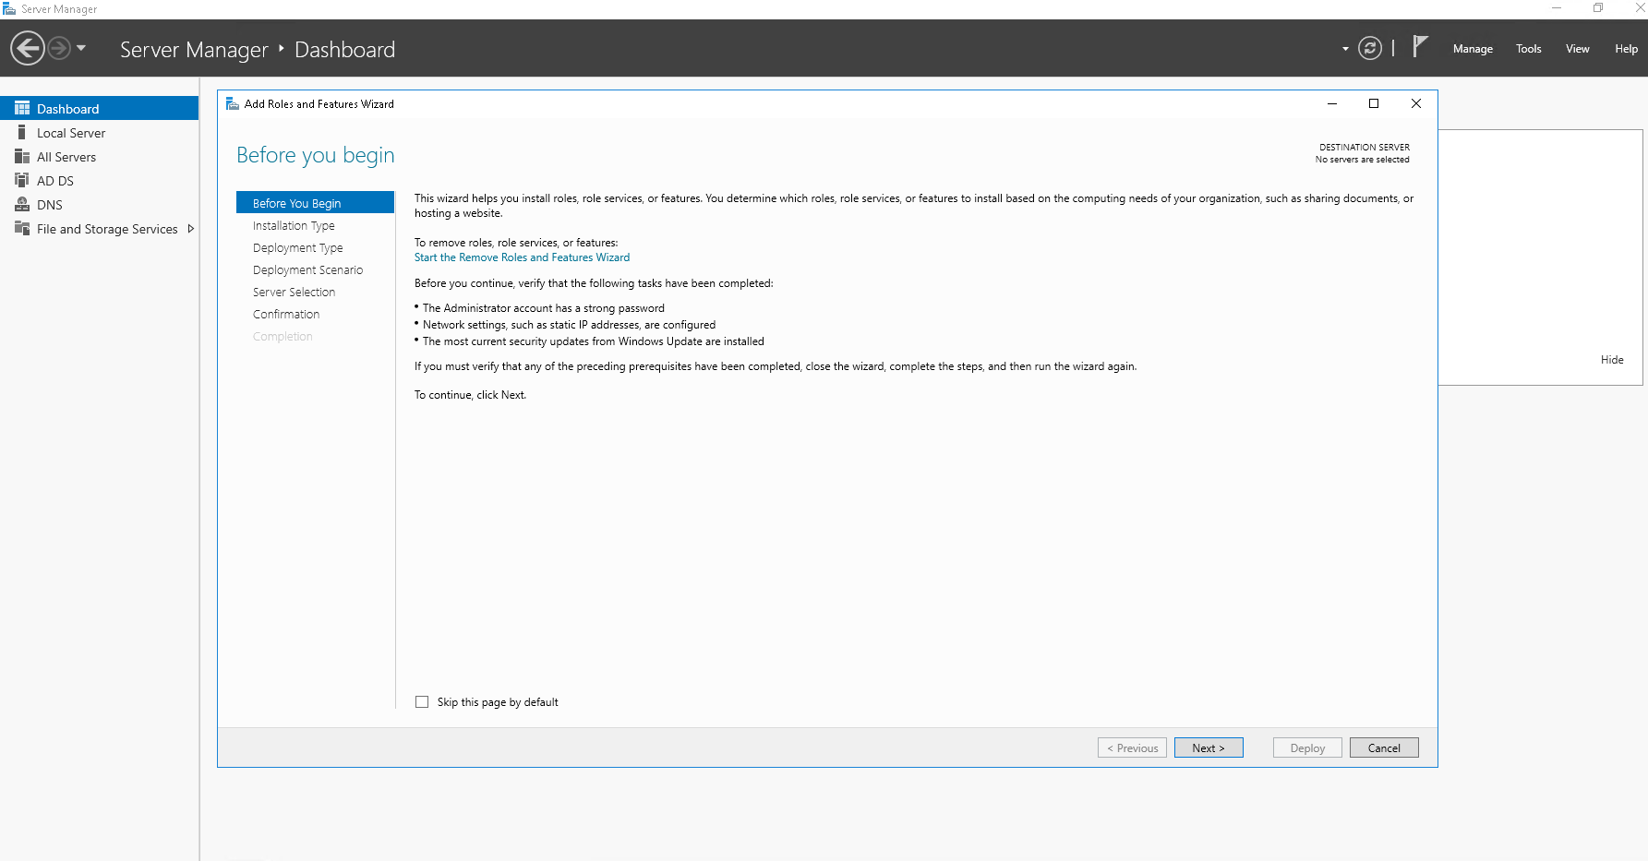Click Hide in the dashboard welcome panel

tap(1612, 360)
